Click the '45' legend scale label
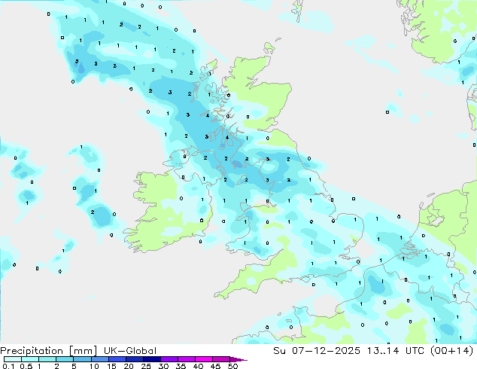 pos(215,366)
